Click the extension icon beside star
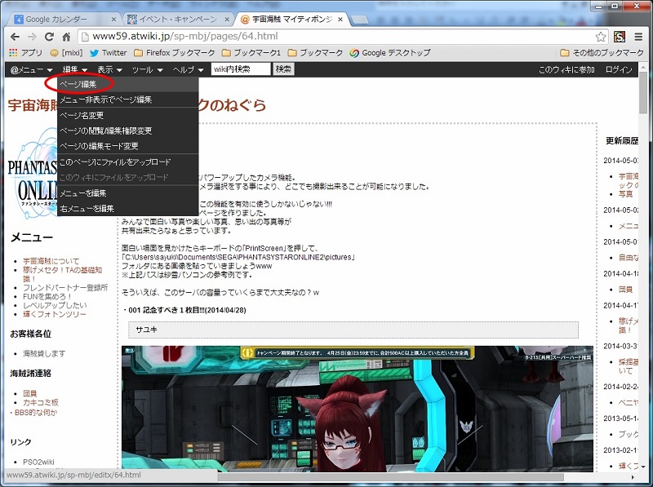Image resolution: width=653 pixels, height=487 pixels. (x=620, y=37)
